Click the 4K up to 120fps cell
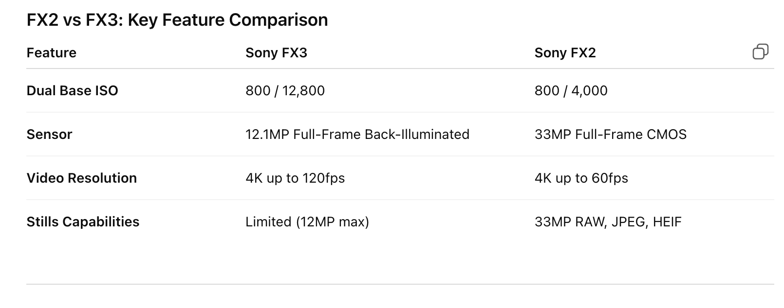784x308 pixels. click(295, 178)
